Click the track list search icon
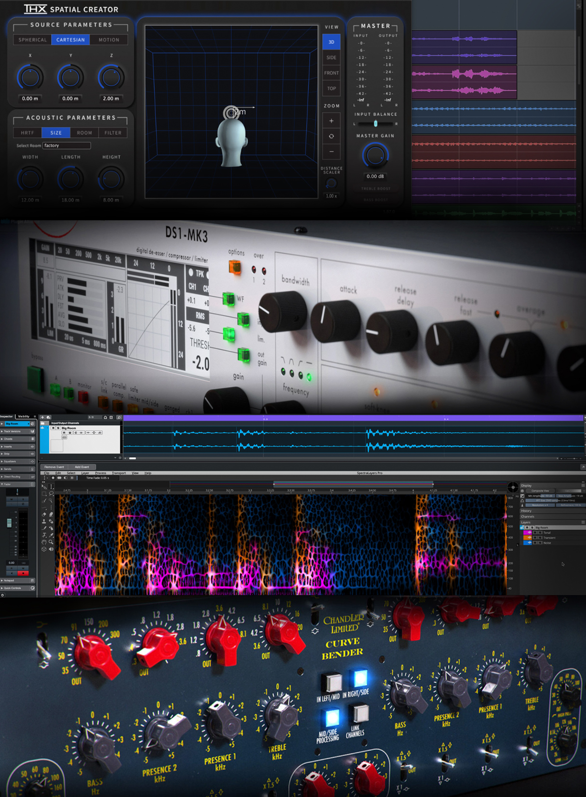The width and height of the screenshot is (586, 797). 119,417
